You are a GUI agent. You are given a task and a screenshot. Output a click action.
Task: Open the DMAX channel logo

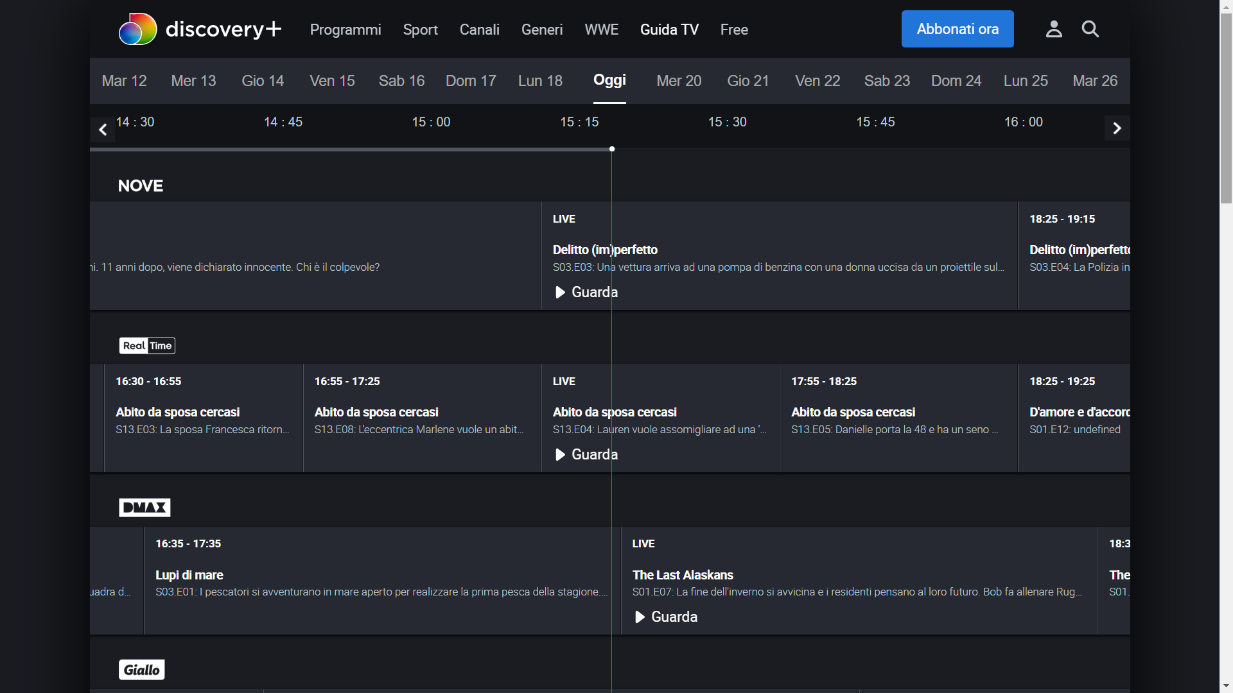coord(144,508)
